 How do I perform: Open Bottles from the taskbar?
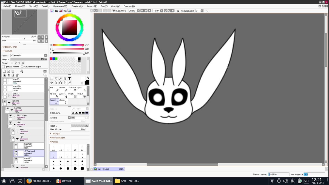point(64,181)
